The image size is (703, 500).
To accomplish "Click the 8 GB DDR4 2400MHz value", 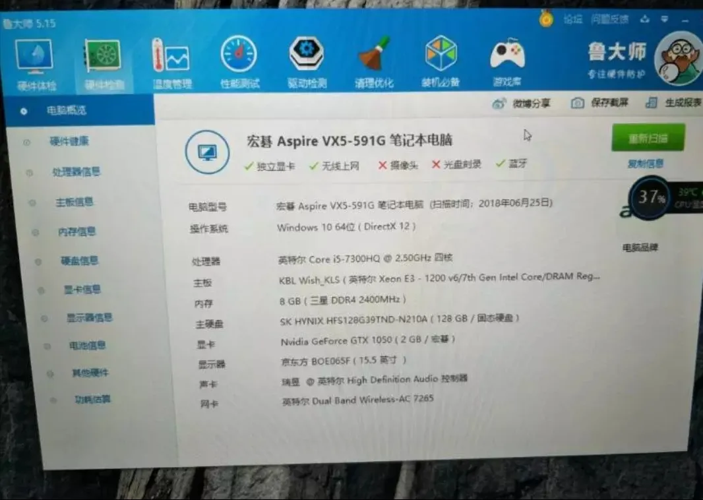I will (342, 300).
